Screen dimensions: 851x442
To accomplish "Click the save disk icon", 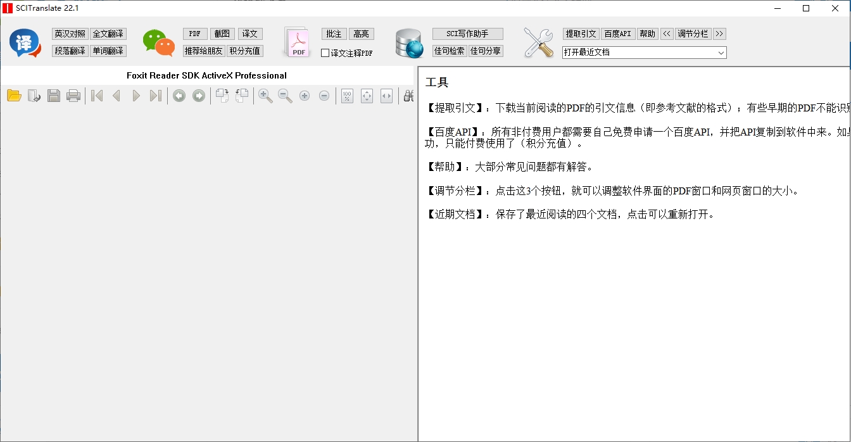I will [x=54, y=96].
